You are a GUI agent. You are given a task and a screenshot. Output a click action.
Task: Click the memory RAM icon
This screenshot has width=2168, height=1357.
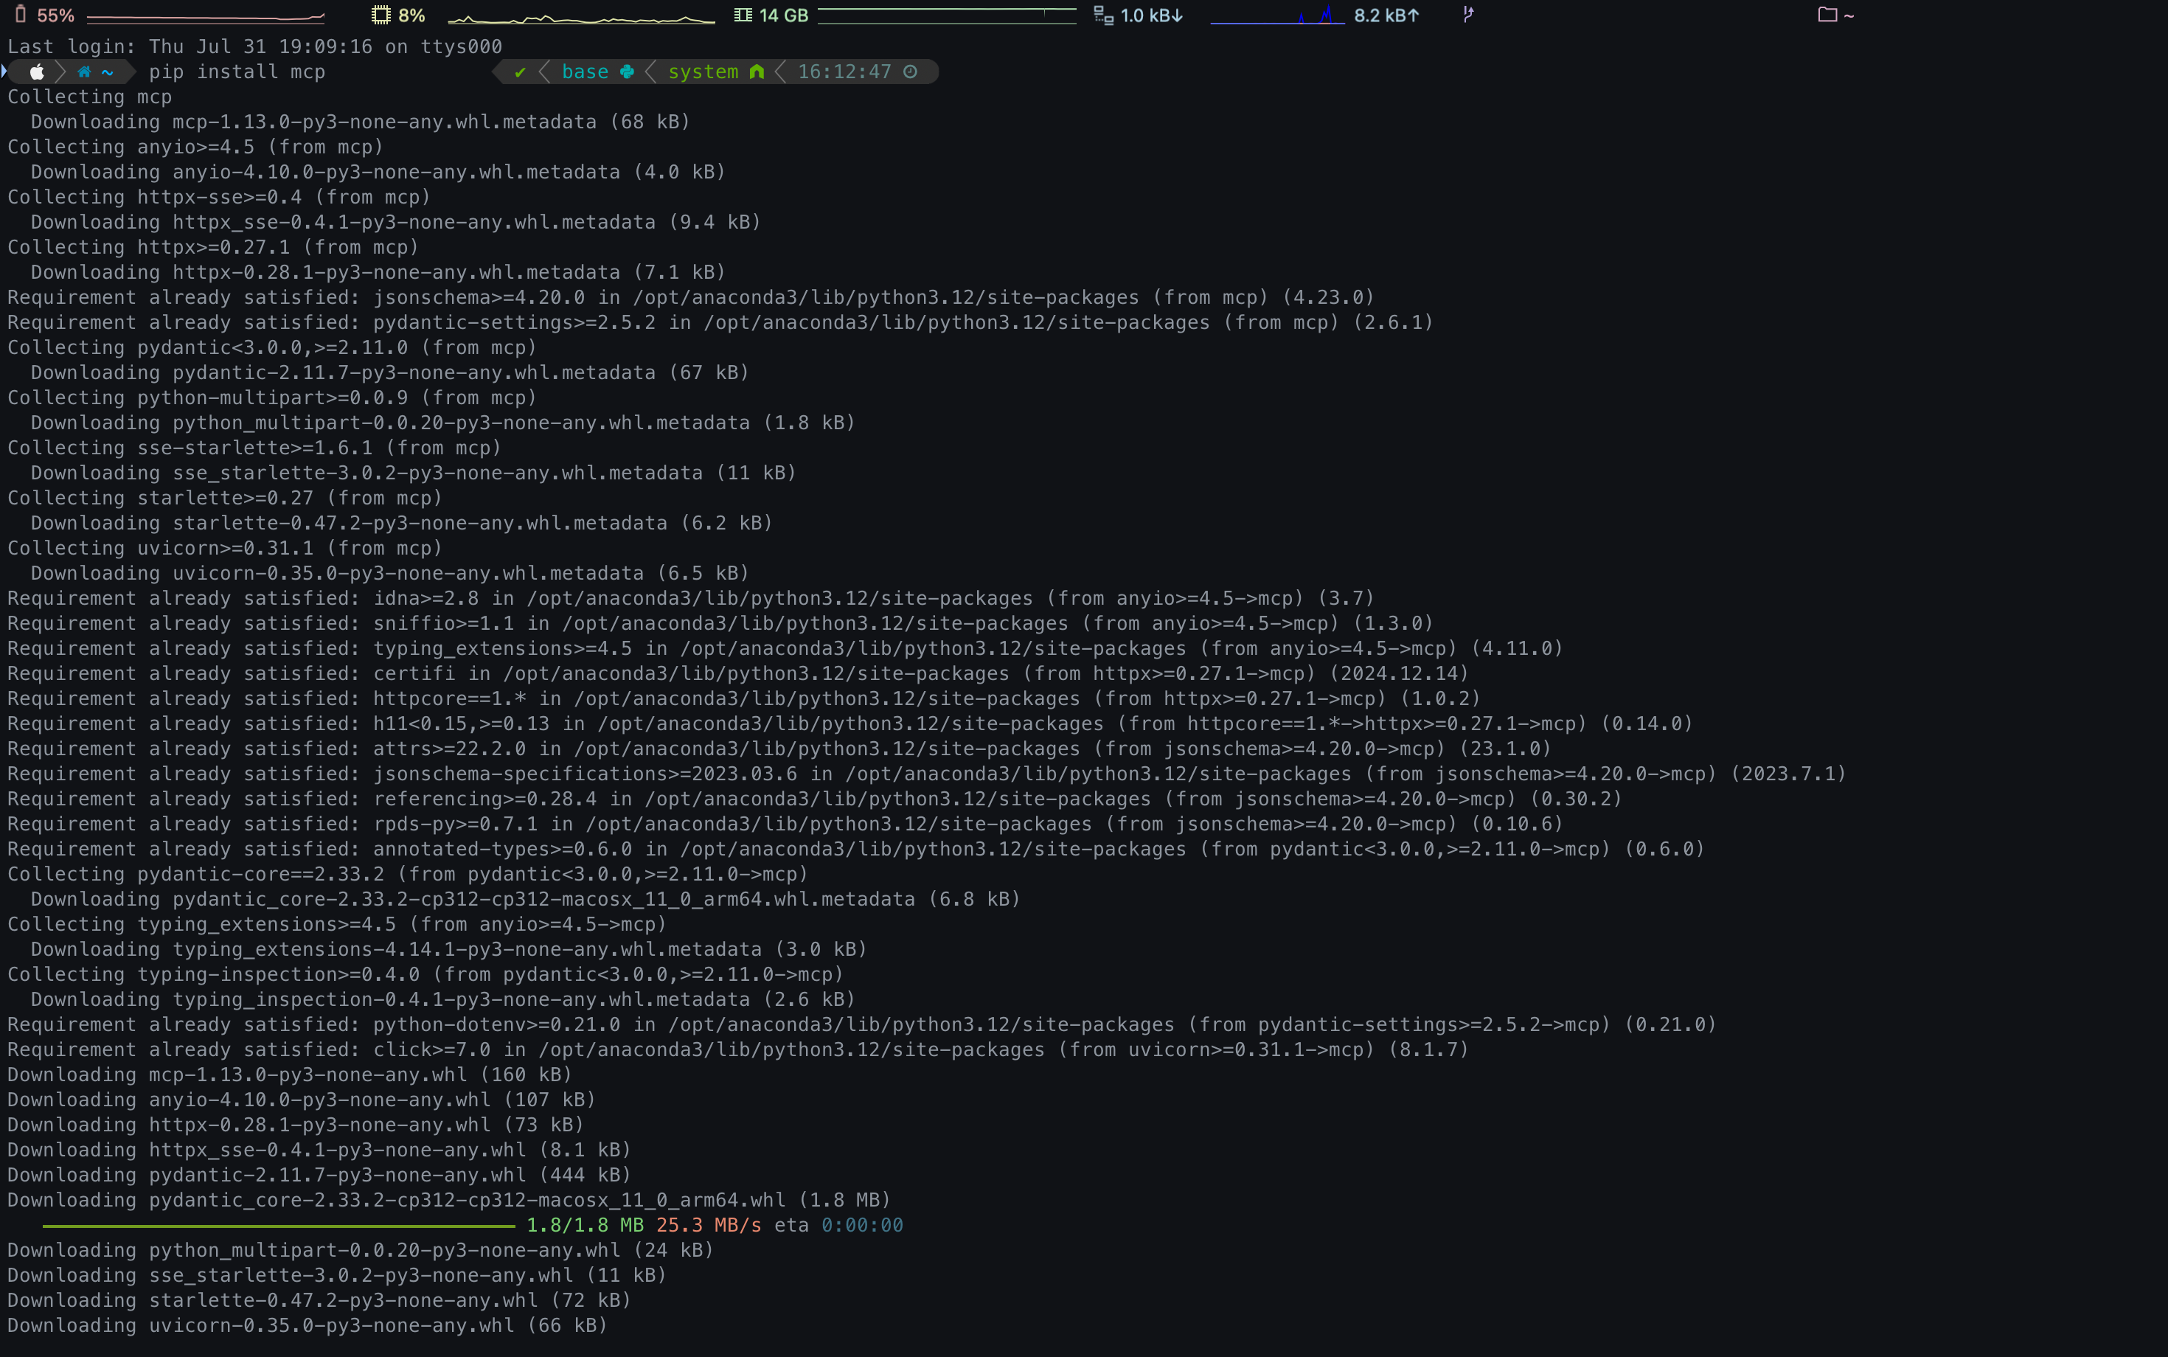743,14
